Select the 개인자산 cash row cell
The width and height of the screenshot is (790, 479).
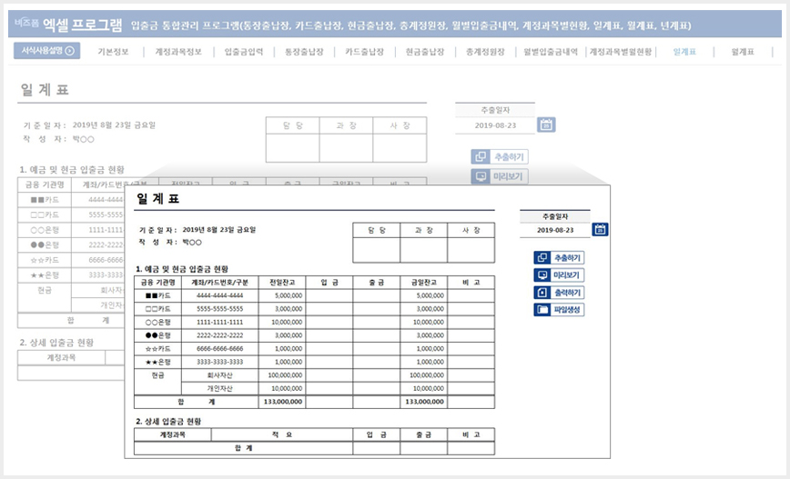(219, 388)
